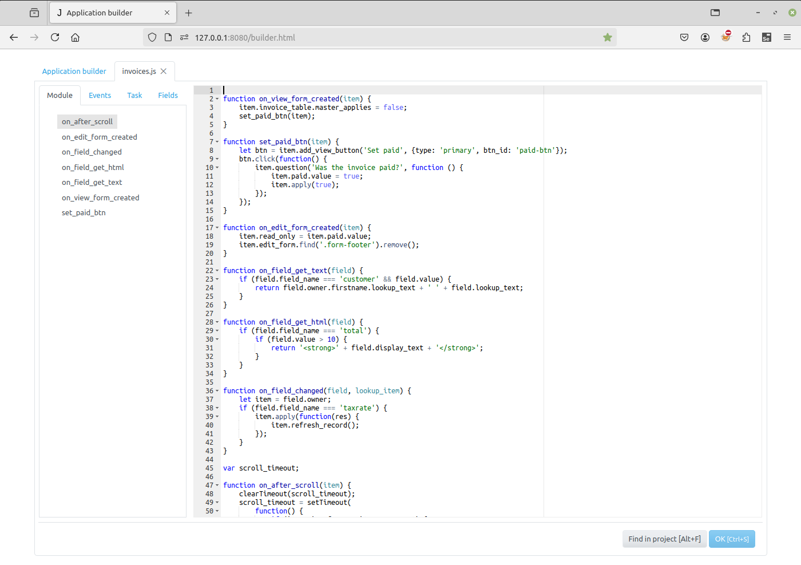Select set_paid_btn in the module list
The image size is (801, 565).
(84, 212)
